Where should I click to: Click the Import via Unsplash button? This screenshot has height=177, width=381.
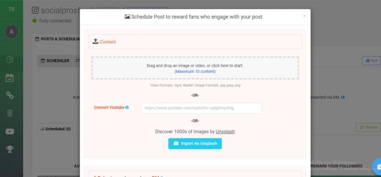(195, 144)
